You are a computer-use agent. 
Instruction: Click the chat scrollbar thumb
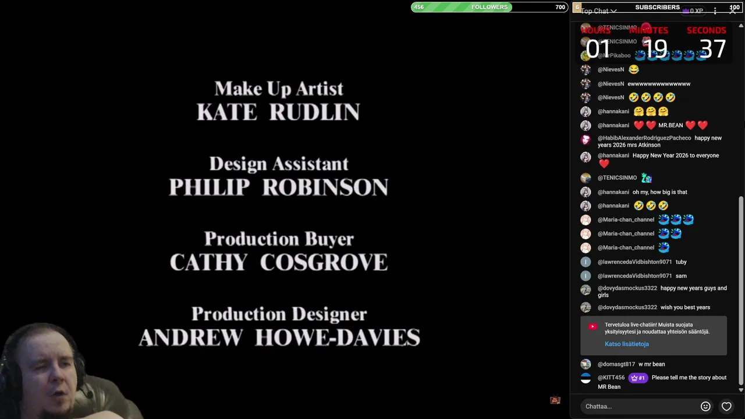[x=741, y=291]
